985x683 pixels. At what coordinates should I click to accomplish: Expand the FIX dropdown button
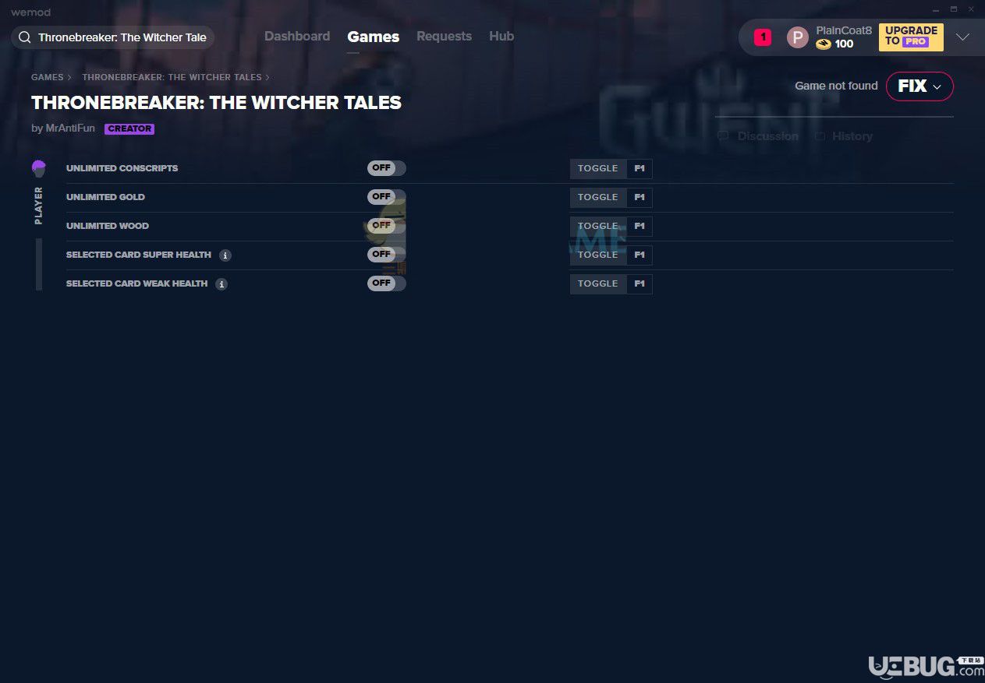(919, 86)
